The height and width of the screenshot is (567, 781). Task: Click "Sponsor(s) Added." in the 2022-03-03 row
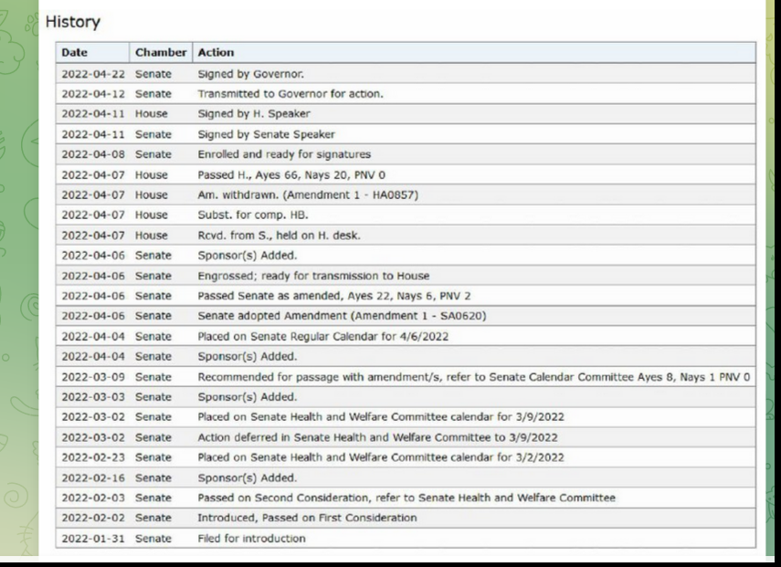pyautogui.click(x=247, y=397)
